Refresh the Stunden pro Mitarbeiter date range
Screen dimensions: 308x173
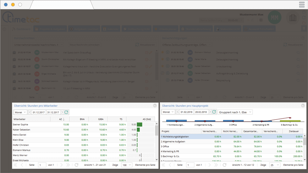(66, 112)
